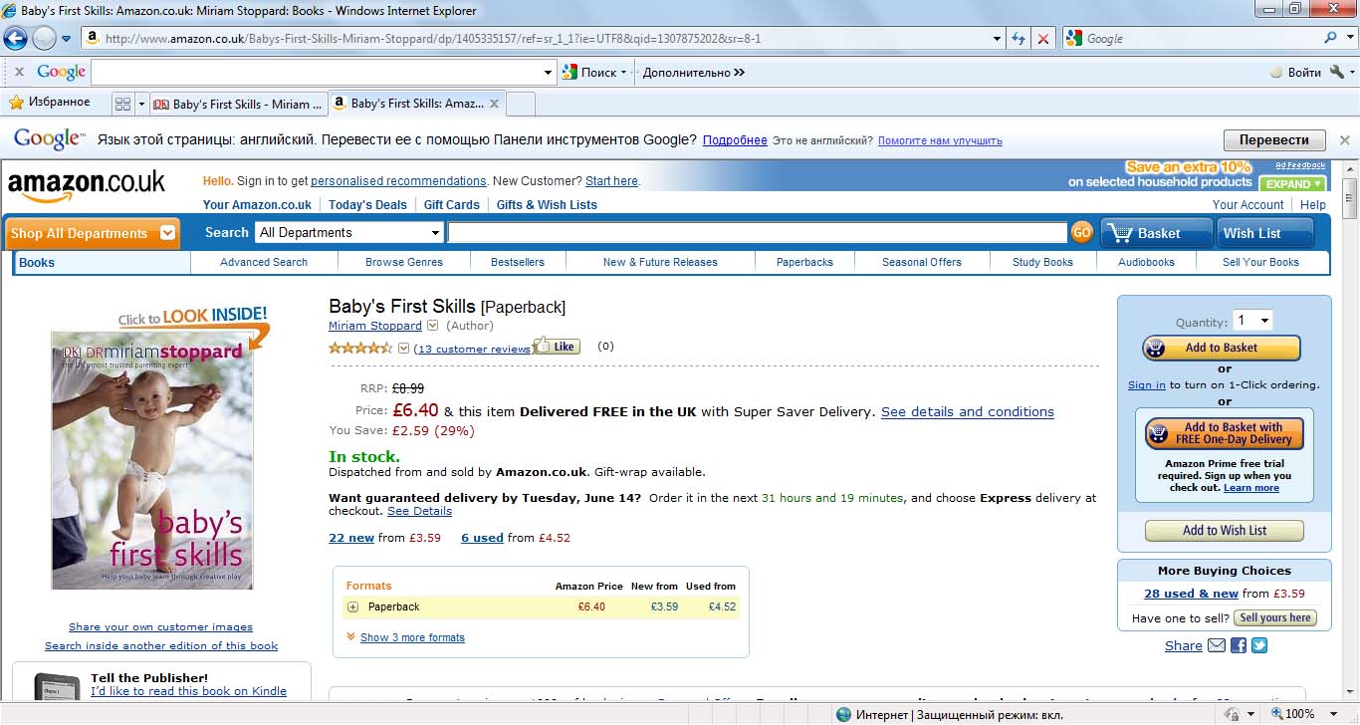Open Browse Genres in Books nav
Screen dimensions: 1360x725
click(404, 262)
